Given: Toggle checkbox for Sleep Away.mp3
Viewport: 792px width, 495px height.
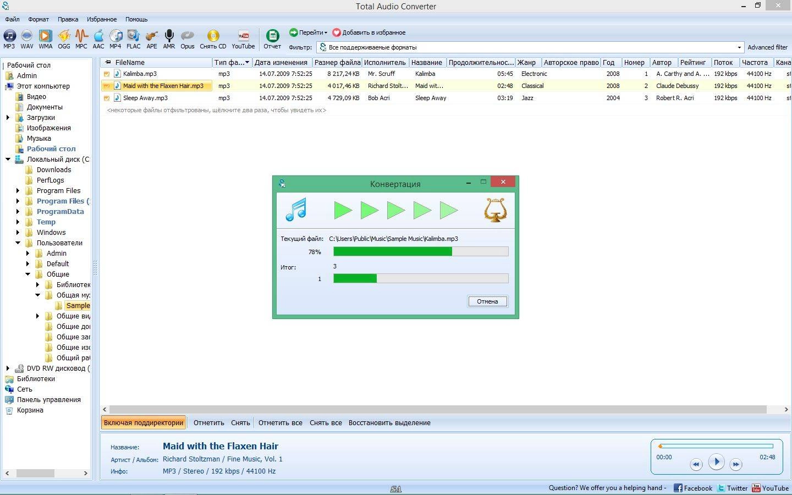Looking at the screenshot, I should 107,98.
